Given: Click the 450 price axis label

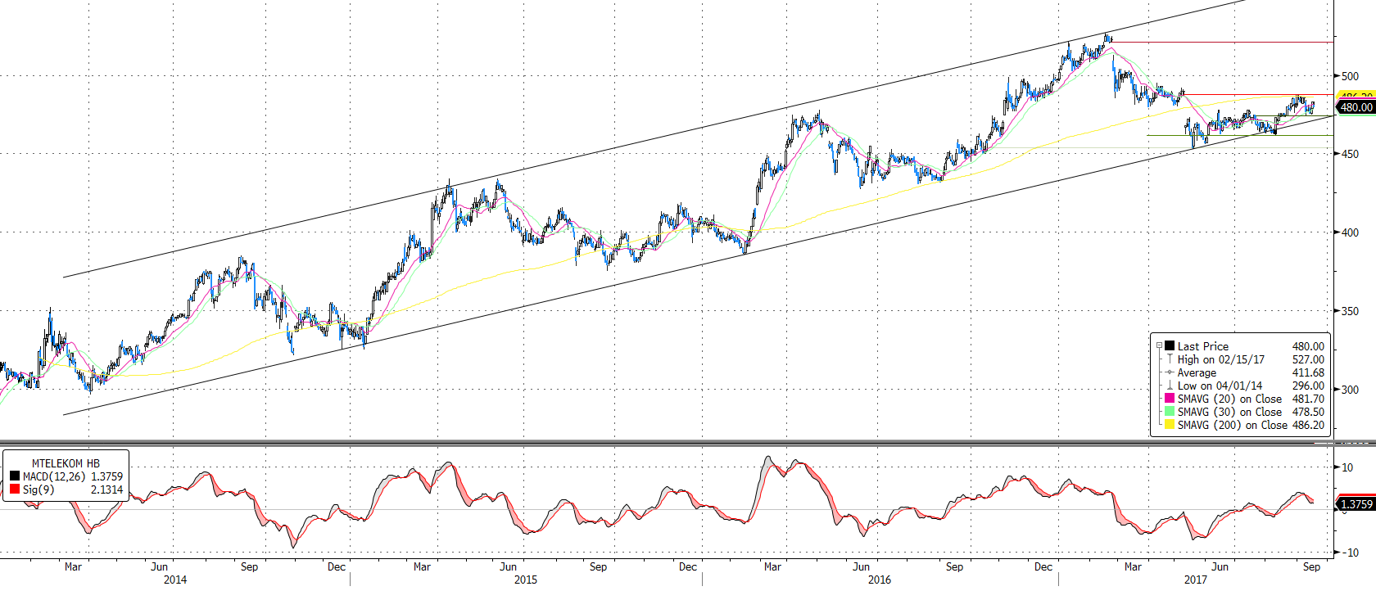Looking at the screenshot, I should click(x=1350, y=154).
